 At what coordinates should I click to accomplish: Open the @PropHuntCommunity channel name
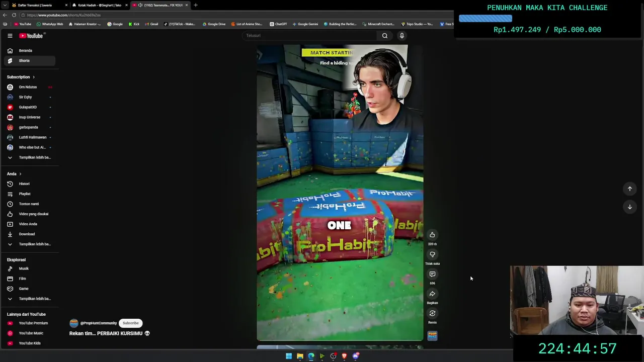click(99, 323)
